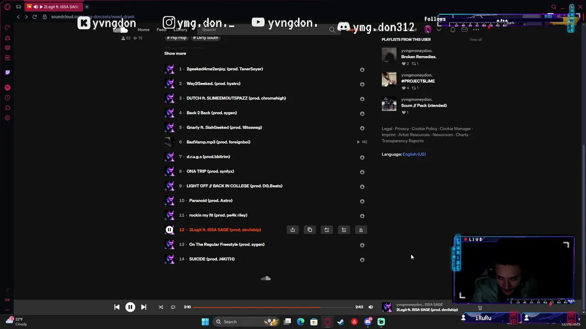The width and height of the screenshot is (586, 329).
Task: Skip to the previous track
Action: 117,307
